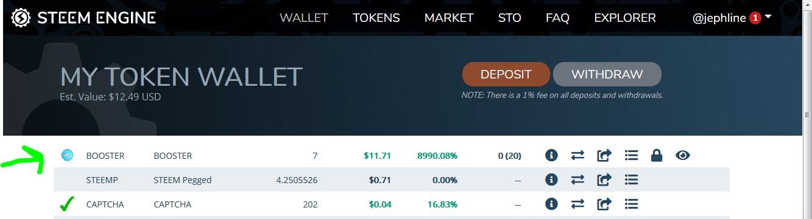Click transfer arrows icon in CAPTCHA row
The image size is (812, 219).
[577, 204]
